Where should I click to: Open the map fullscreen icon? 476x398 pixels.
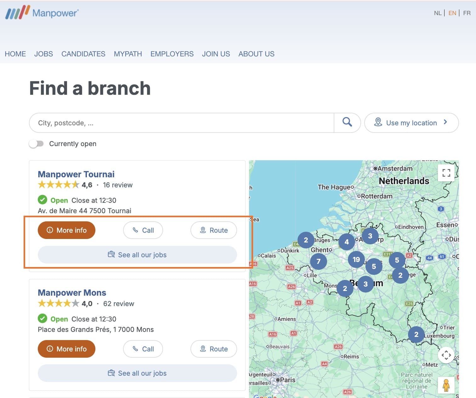[x=446, y=173]
